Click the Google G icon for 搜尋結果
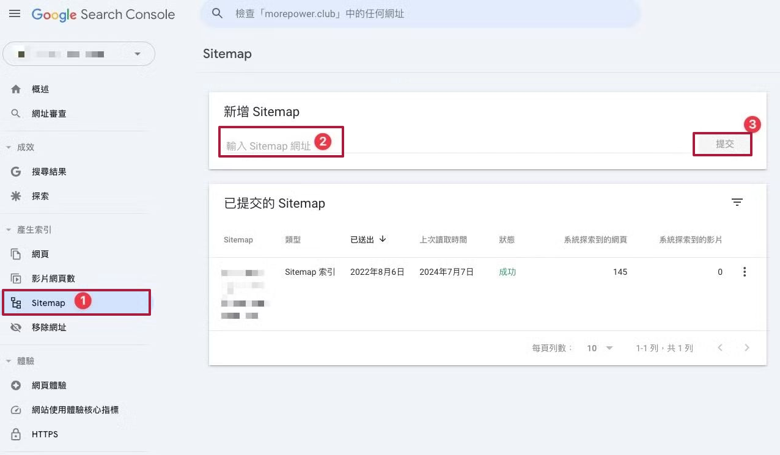Screen dimensions: 780x455 17,172
